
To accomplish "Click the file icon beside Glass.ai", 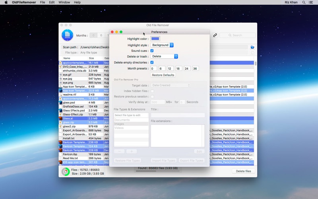I will point(60,118).
